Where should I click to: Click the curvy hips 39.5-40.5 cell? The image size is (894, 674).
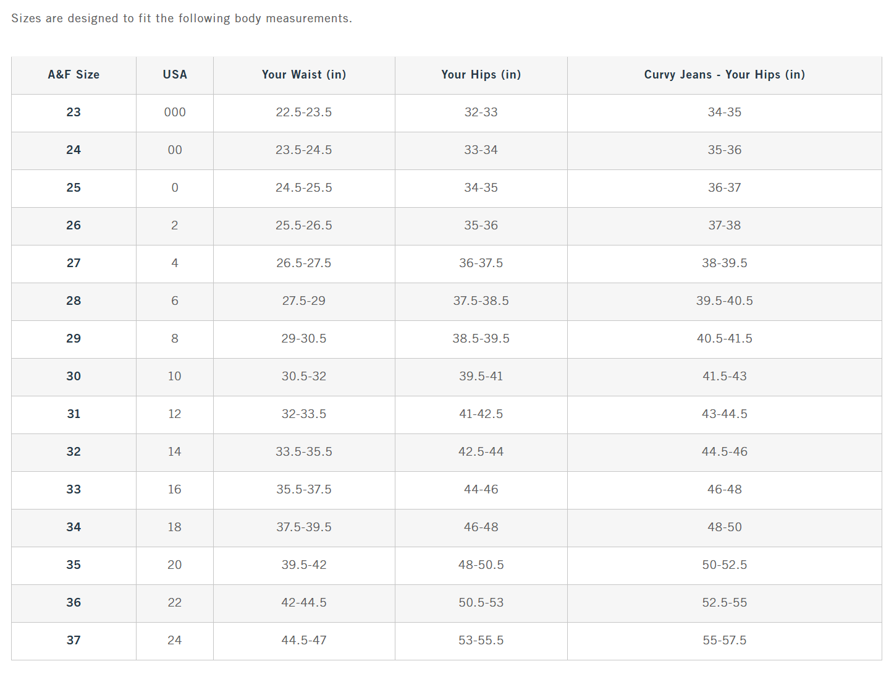(724, 301)
